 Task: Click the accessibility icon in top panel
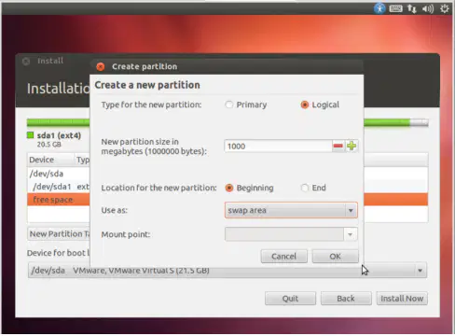point(379,8)
